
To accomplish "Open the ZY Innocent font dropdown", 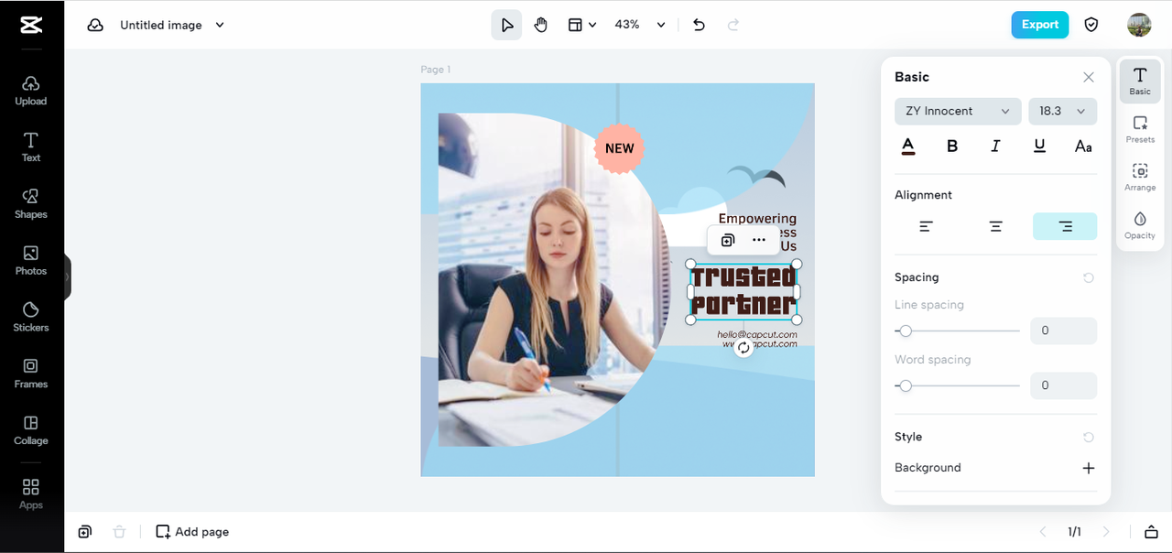I will click(958, 111).
